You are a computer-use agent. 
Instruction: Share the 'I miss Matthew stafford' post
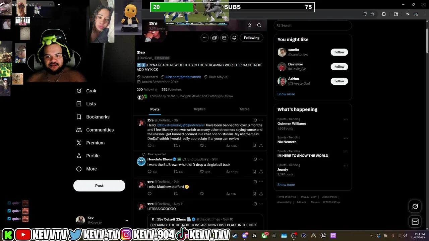[x=261, y=194]
